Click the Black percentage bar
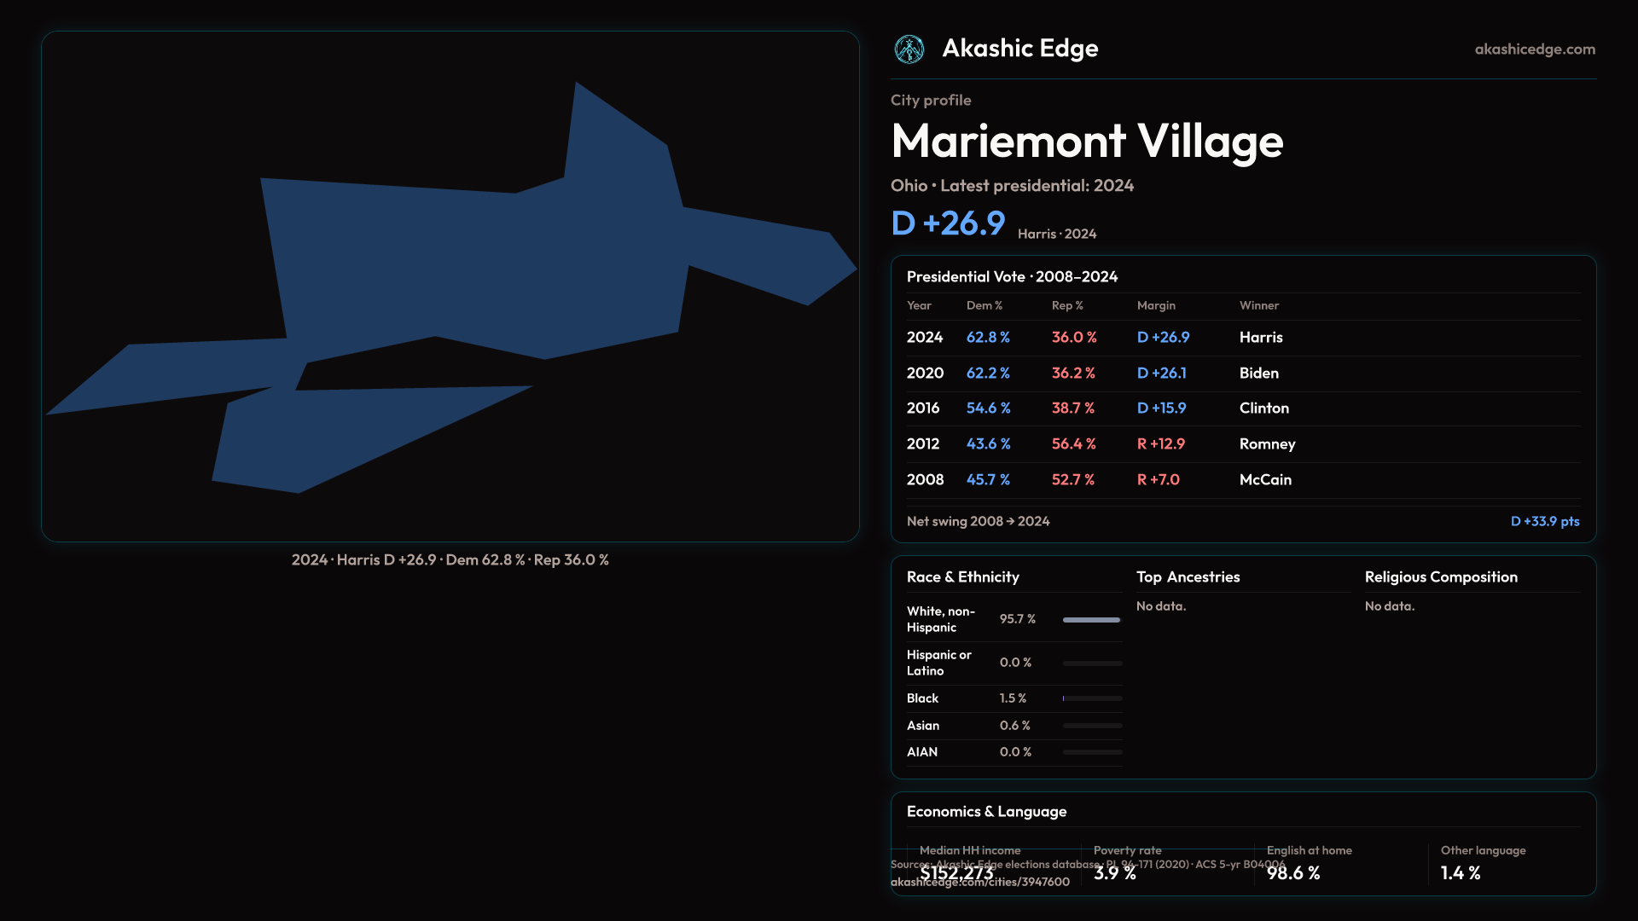 1092,698
